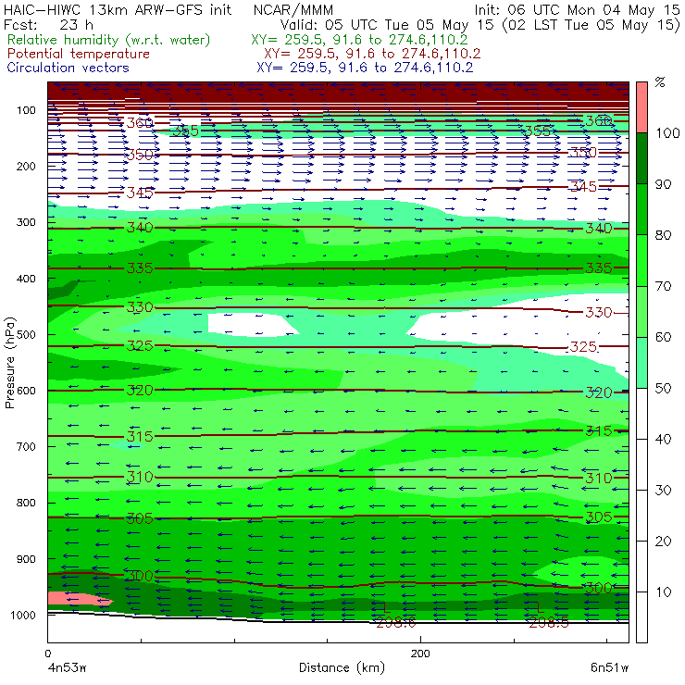Screen dimensions: 685x685
Task: Click the colorbar '10' label
Action: tap(663, 592)
